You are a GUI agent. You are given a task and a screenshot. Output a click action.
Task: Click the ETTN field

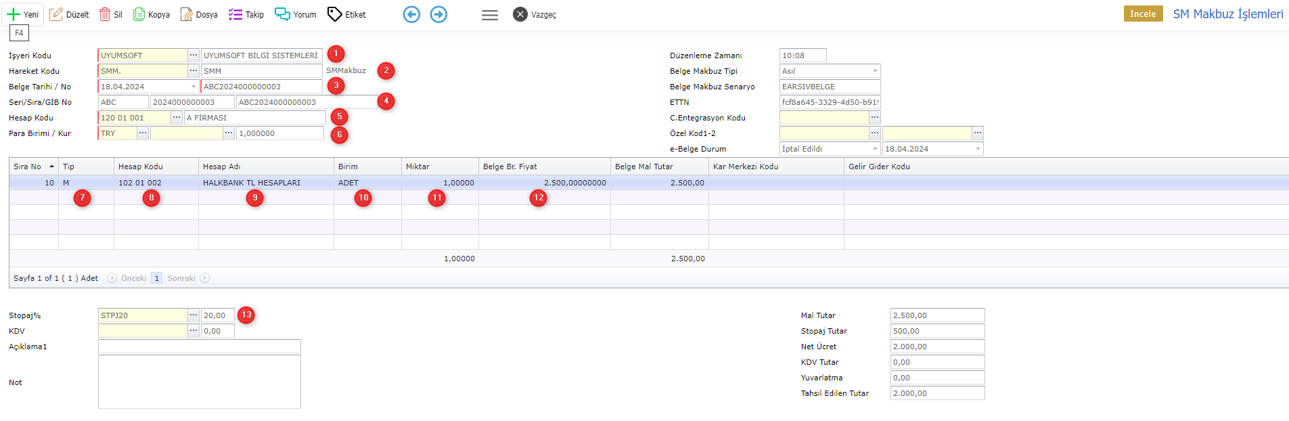point(830,102)
